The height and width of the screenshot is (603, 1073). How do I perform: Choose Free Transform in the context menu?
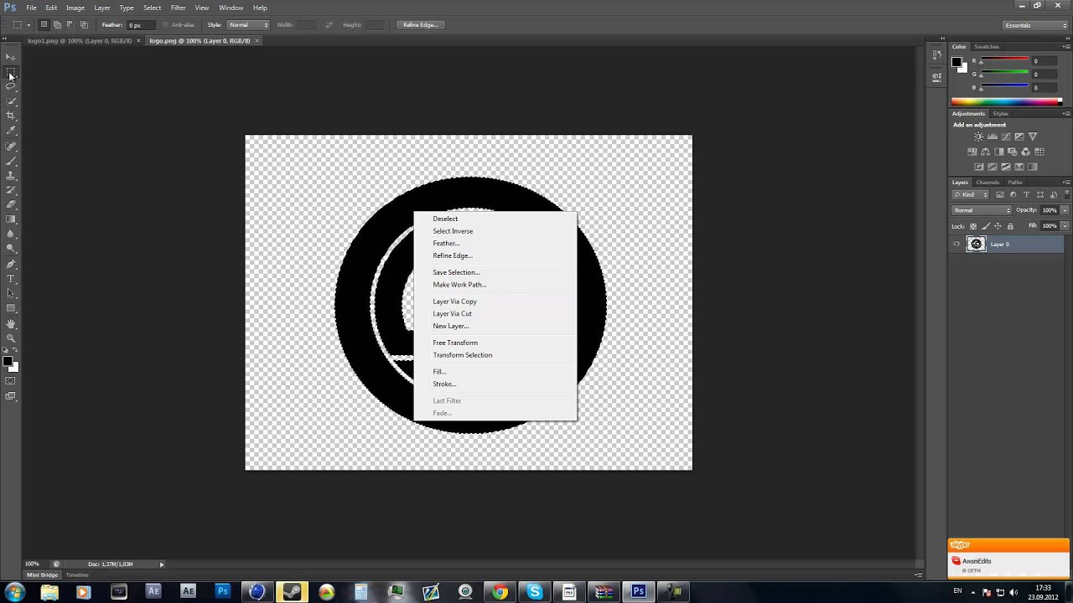click(x=455, y=343)
